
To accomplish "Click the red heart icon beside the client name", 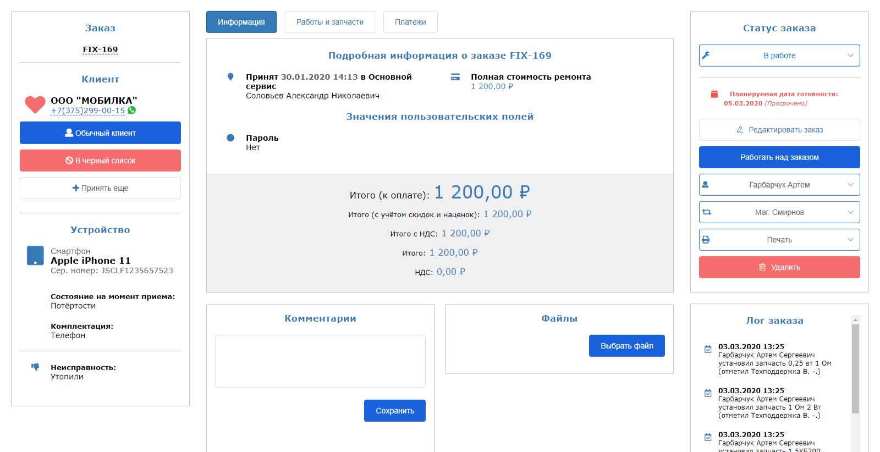I will 35,104.
